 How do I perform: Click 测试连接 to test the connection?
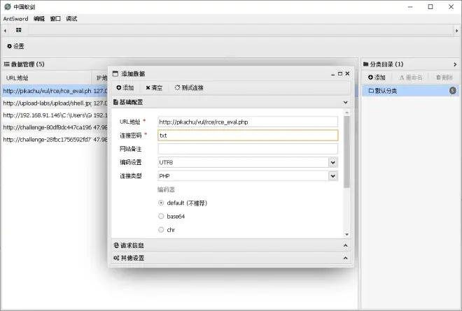click(189, 88)
